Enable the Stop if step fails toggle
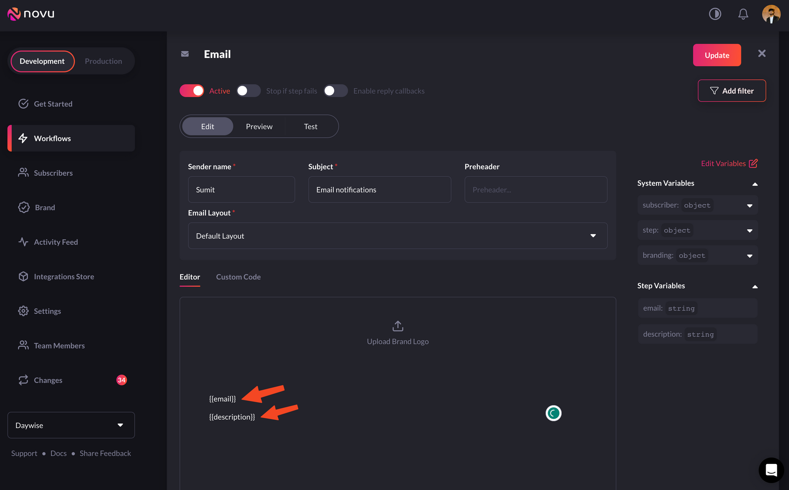789x490 pixels. click(249, 91)
